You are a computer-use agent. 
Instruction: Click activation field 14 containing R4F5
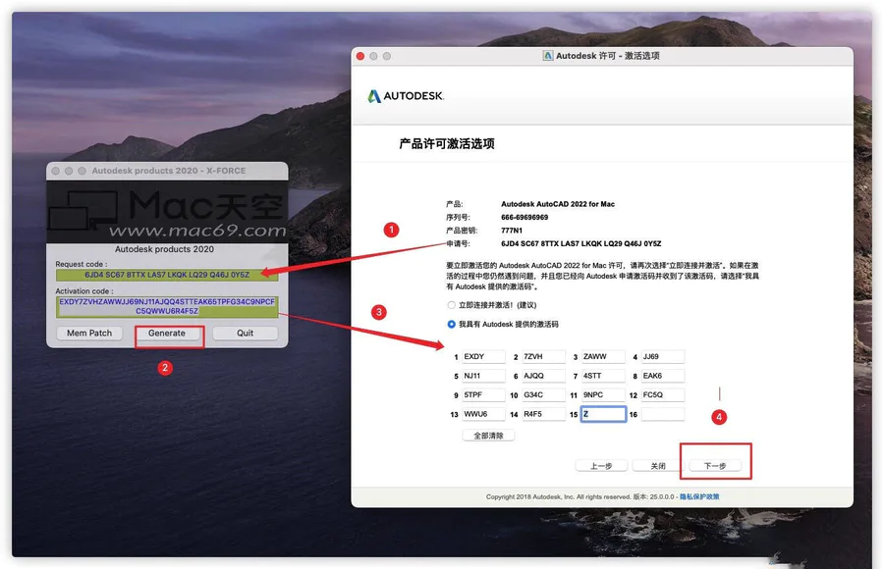543,415
